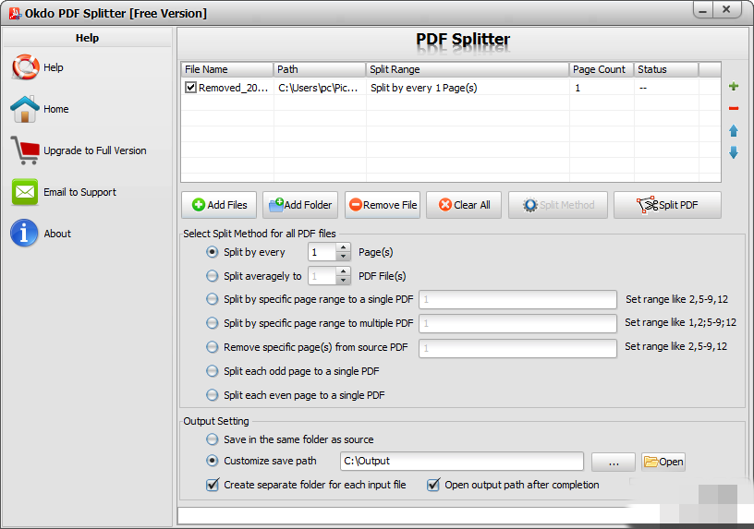Open Upgrade to Full Version link
The width and height of the screenshot is (754, 529).
tap(95, 150)
